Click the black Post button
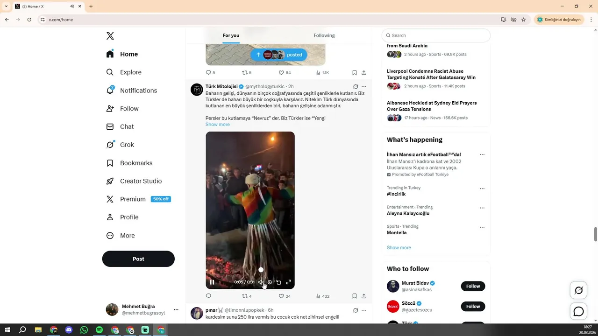The height and width of the screenshot is (336, 598). (138, 259)
